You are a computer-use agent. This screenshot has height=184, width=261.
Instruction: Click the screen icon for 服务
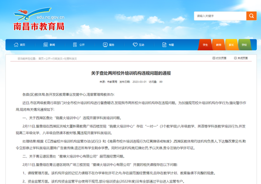[105, 44]
